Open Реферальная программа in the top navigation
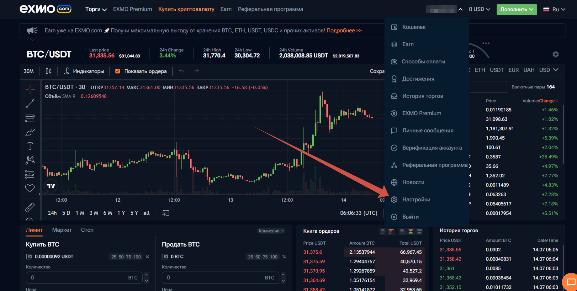577x291 pixels. [x=270, y=9]
